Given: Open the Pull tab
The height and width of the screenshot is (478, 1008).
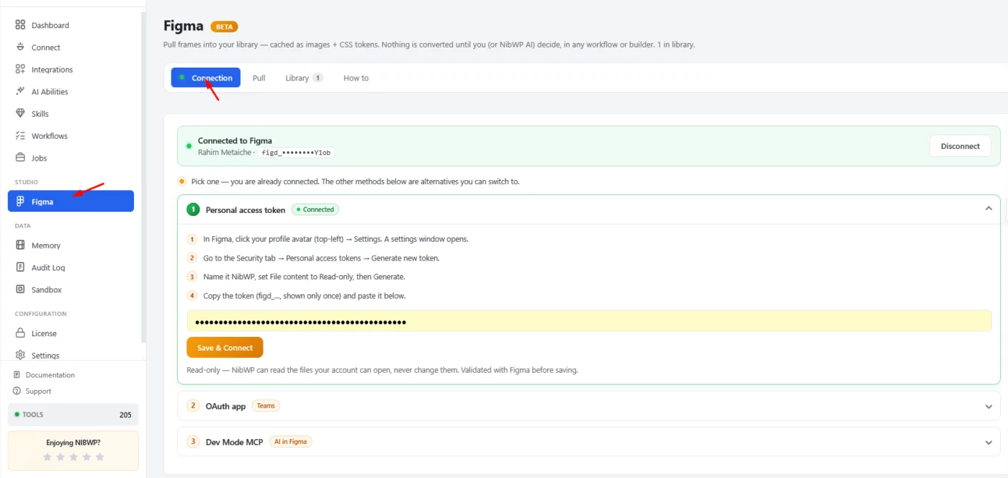Looking at the screenshot, I should point(259,78).
